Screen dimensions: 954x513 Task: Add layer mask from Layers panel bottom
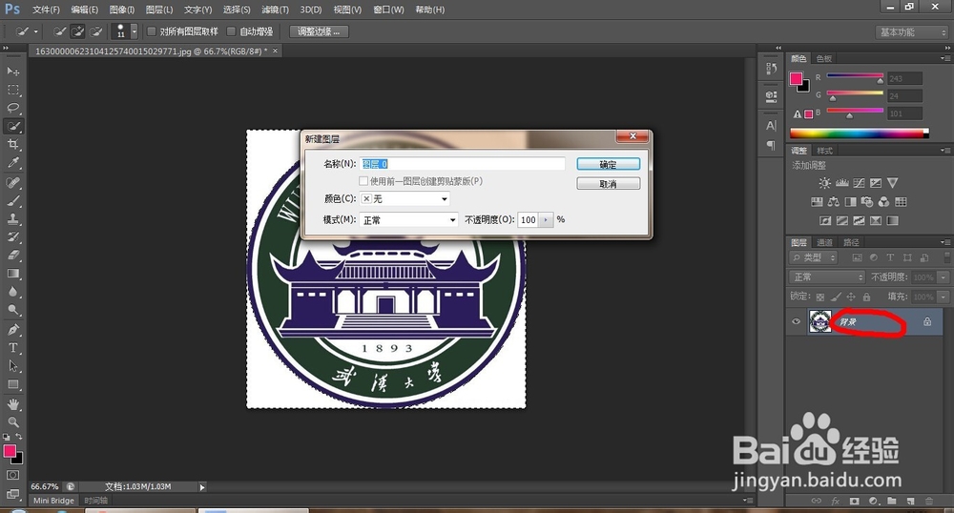pos(855,501)
